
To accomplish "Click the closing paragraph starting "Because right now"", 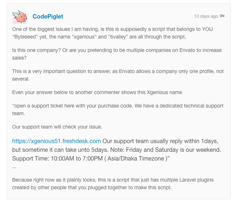I will tap(113, 183).
